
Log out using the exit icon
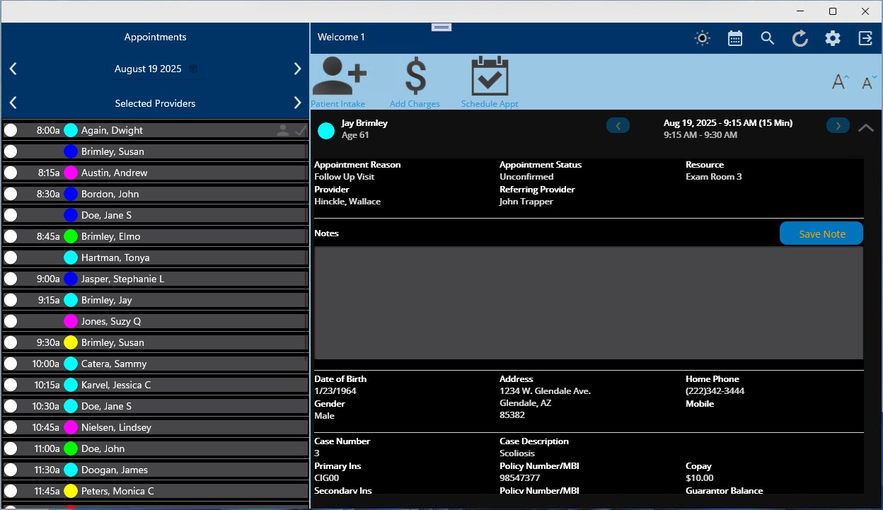coord(865,38)
